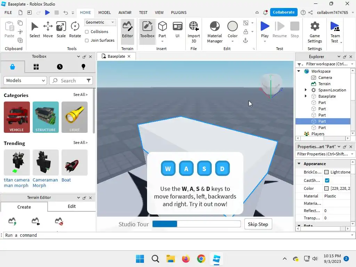Select the Select tool arrow

[34, 30]
